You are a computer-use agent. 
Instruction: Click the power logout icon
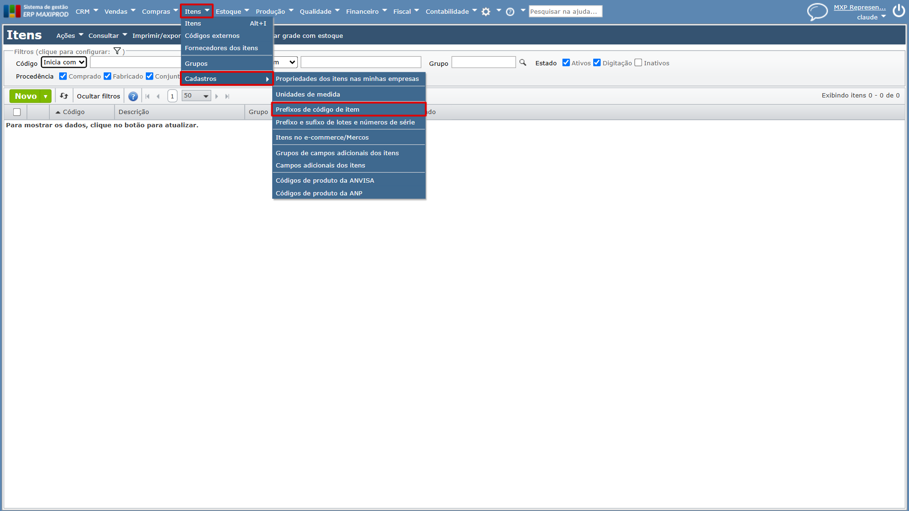(899, 11)
